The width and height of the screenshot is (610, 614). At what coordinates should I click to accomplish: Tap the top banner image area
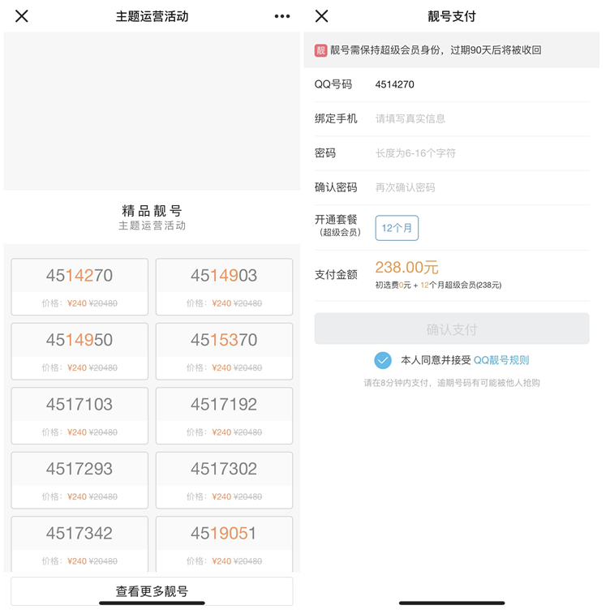[152, 111]
